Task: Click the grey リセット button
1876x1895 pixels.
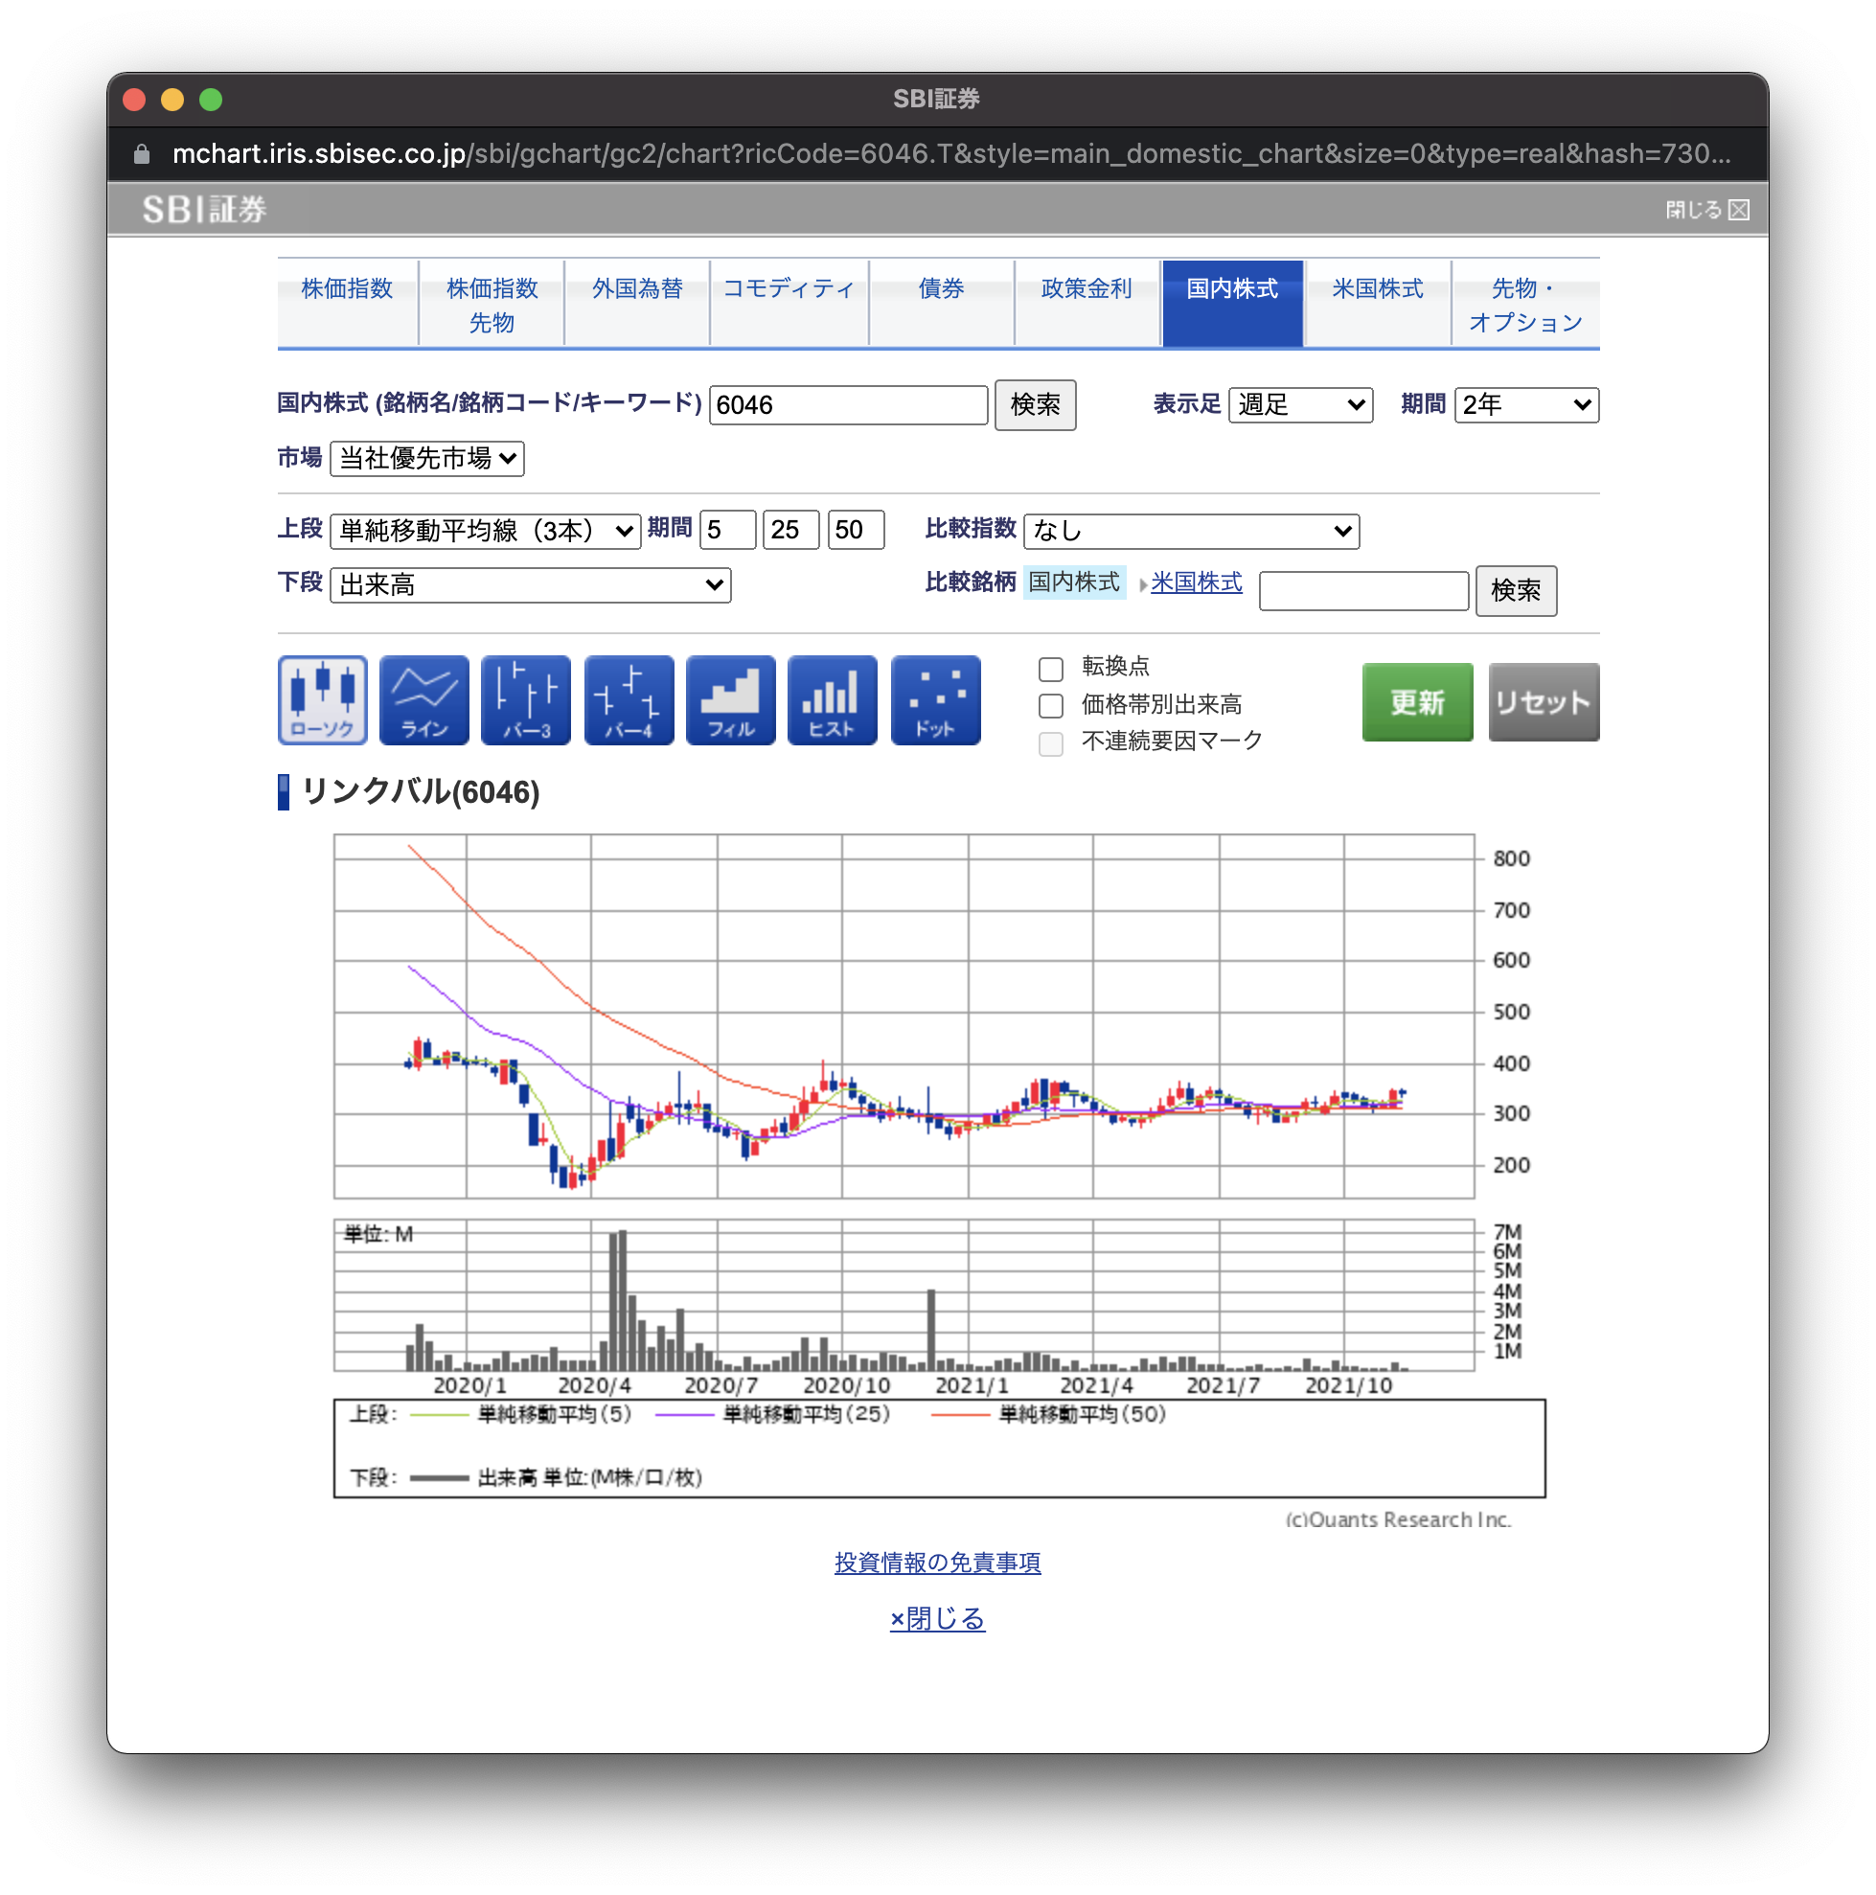Action: (x=1544, y=701)
